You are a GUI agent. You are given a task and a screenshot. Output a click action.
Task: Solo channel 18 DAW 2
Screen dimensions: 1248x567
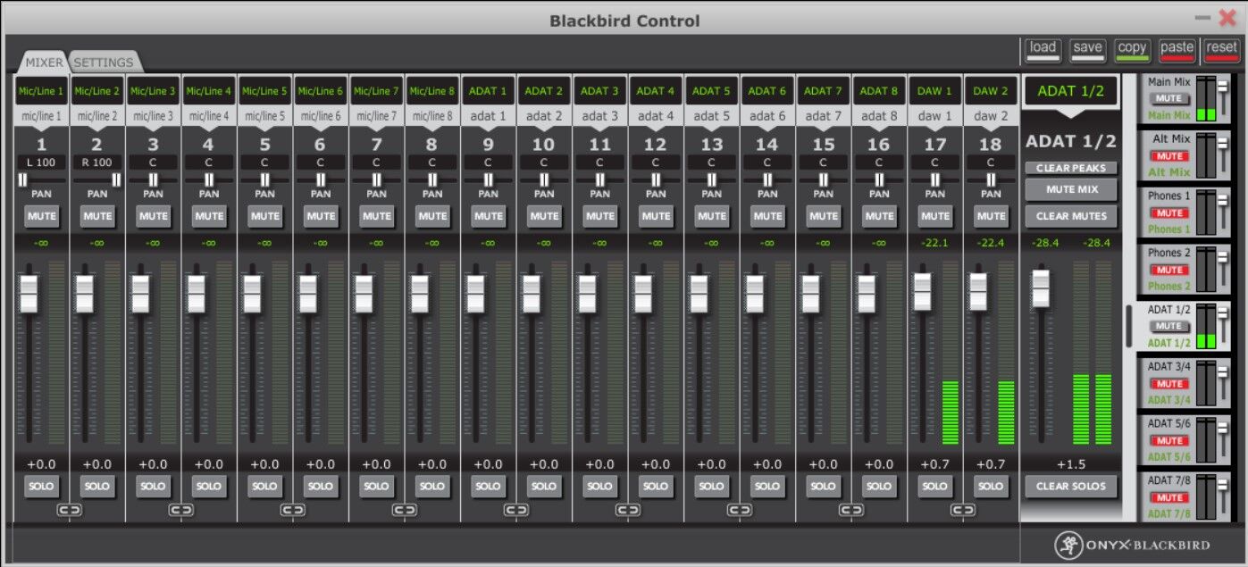point(991,487)
